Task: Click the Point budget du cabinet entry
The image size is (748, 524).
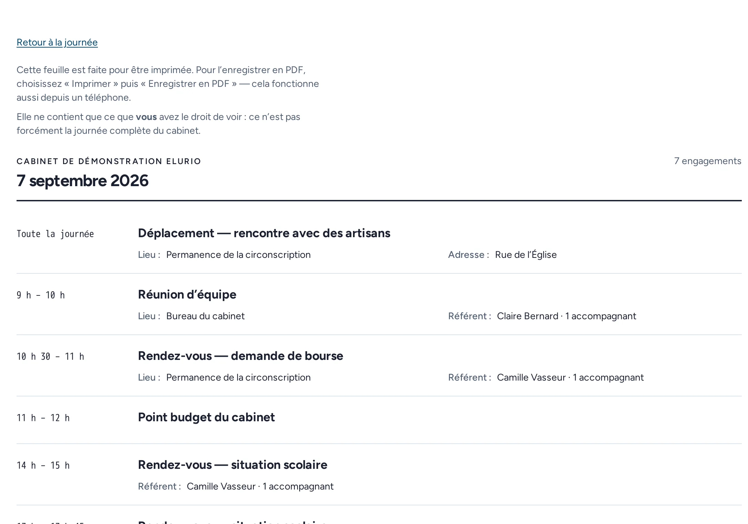Action: pos(206,417)
